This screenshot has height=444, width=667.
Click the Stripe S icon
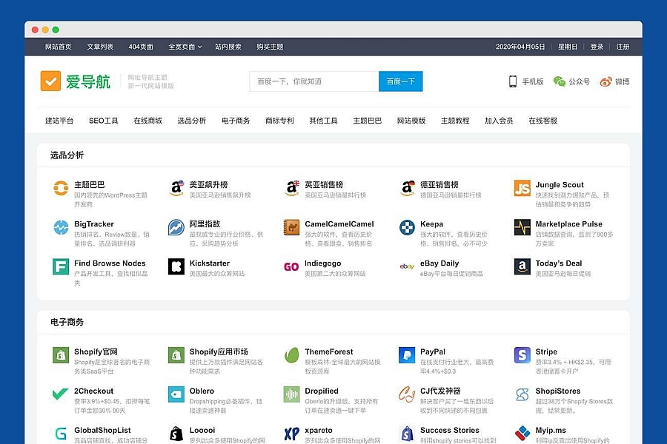522,355
